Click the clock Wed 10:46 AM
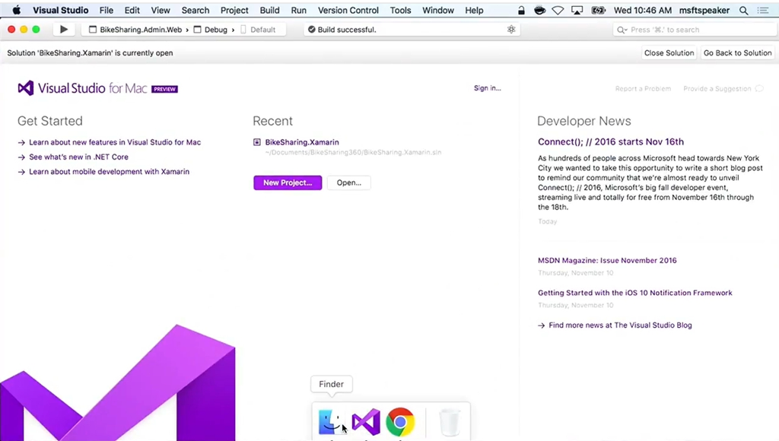The height and width of the screenshot is (441, 779). click(642, 10)
